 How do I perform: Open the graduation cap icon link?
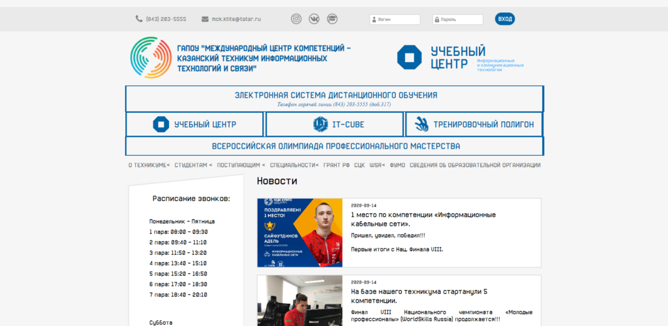coord(332,19)
